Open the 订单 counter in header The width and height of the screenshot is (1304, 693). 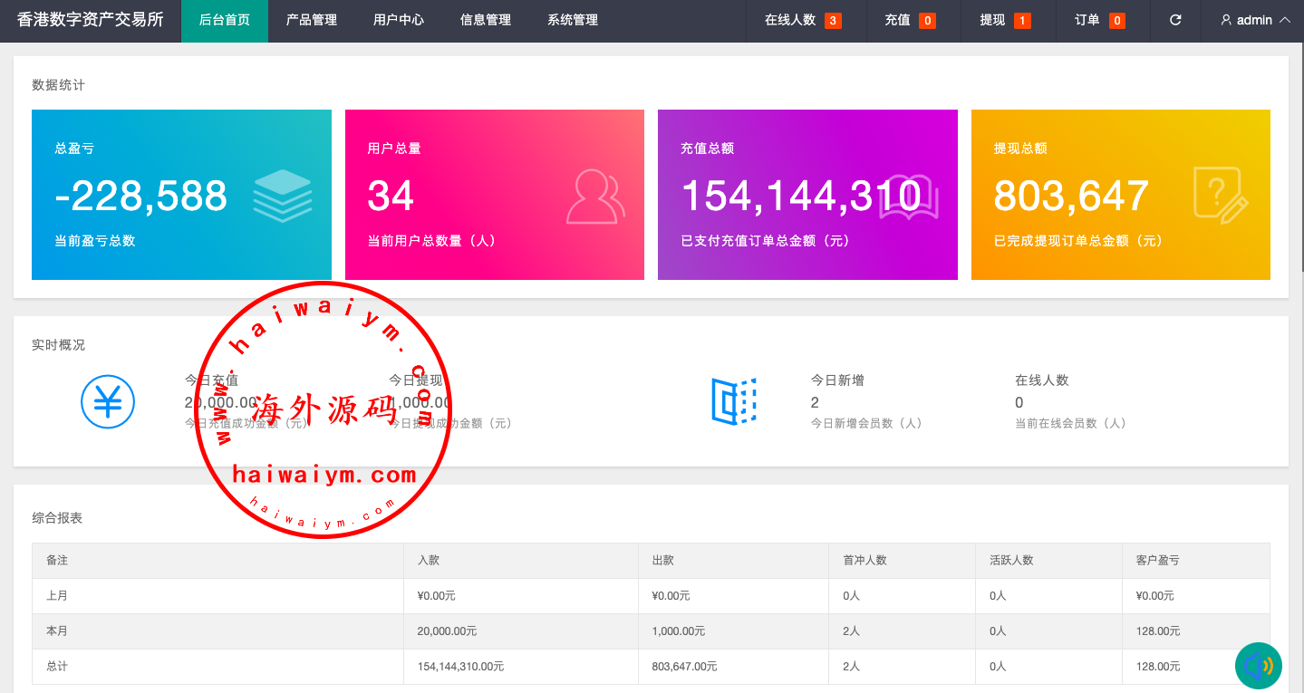[x=1099, y=20]
